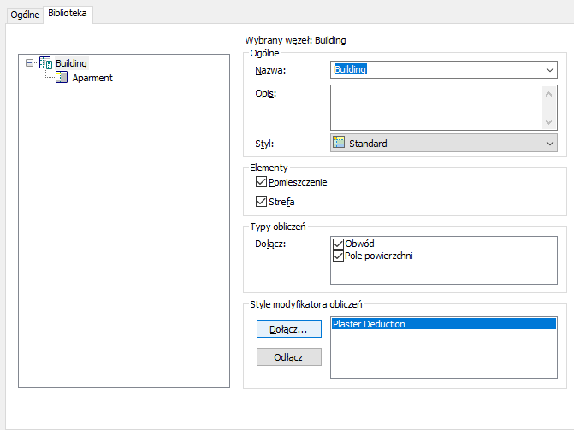Click the Aparment node icon in tree
The image size is (574, 430).
coord(62,78)
